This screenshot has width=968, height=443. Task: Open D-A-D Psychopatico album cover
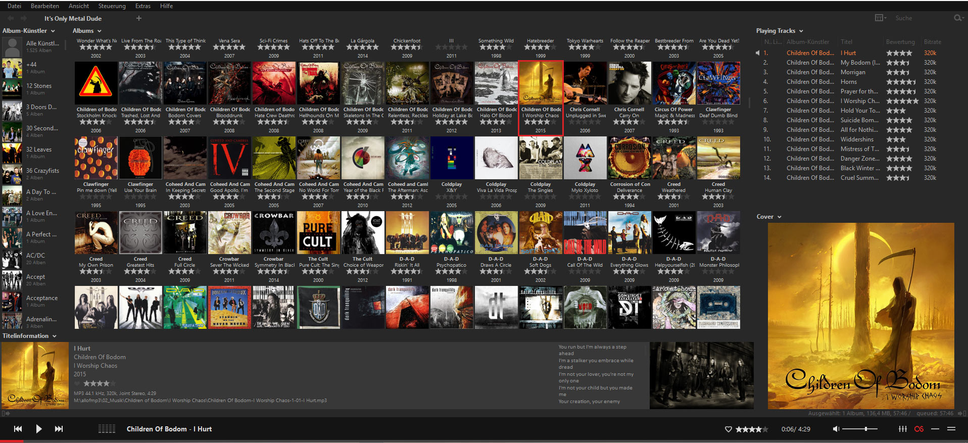452,233
